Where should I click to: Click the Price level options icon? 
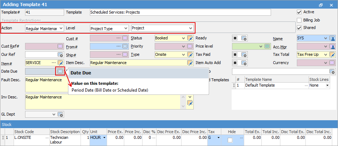click(267, 46)
